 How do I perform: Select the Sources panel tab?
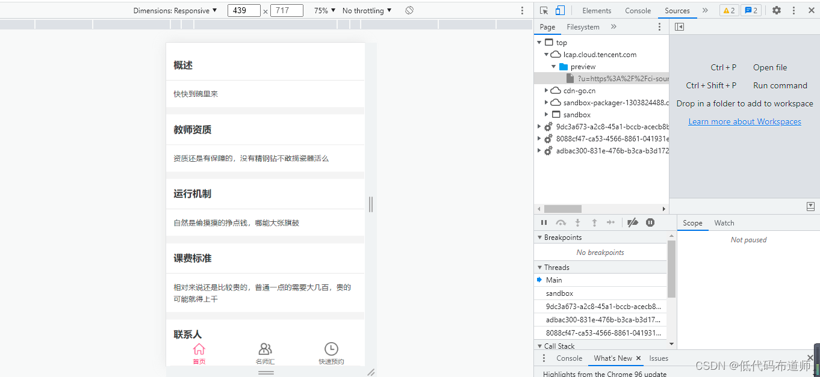click(677, 10)
